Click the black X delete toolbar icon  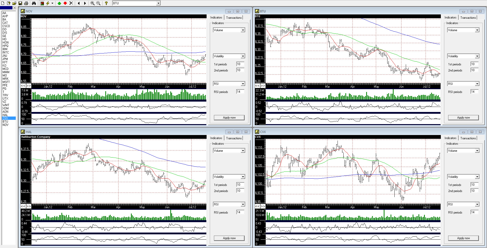(x=71, y=3)
